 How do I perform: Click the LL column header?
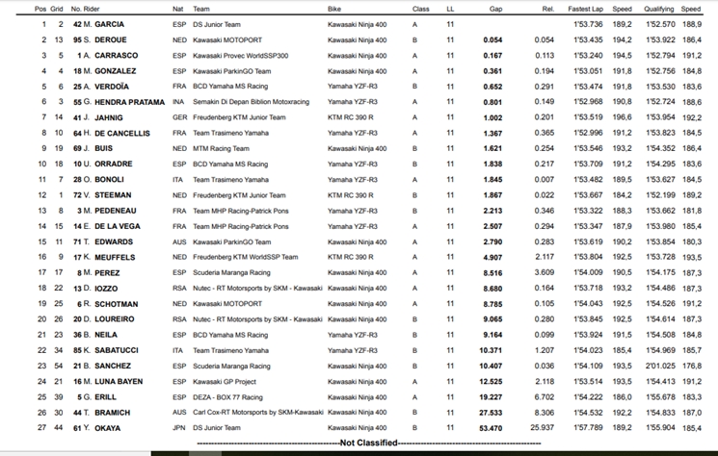(x=451, y=9)
